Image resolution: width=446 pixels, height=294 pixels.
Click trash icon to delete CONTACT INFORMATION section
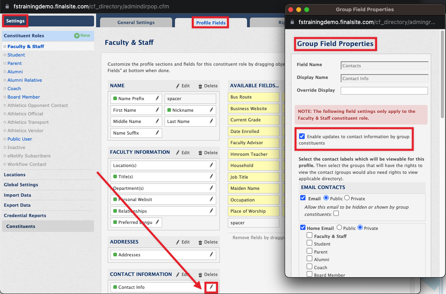[200, 275]
